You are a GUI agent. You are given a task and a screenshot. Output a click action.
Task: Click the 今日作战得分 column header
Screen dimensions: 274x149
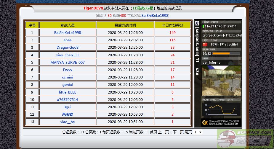(x=172, y=25)
